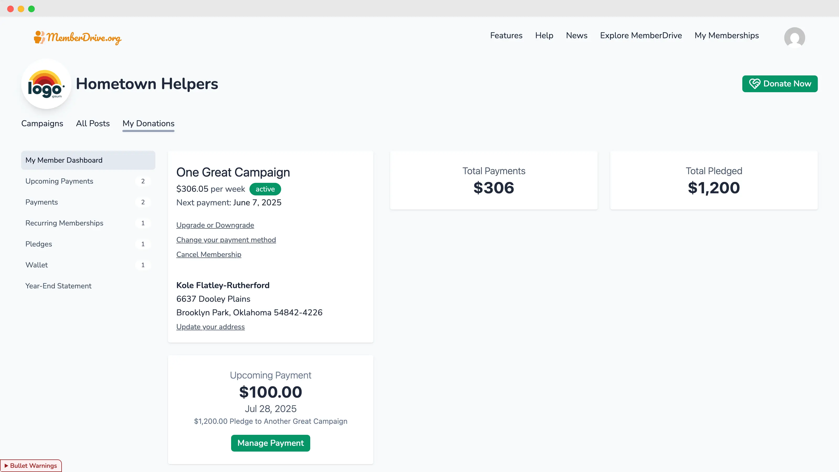839x472 pixels.
Task: Open My Memberships in top navigation
Action: click(726, 35)
